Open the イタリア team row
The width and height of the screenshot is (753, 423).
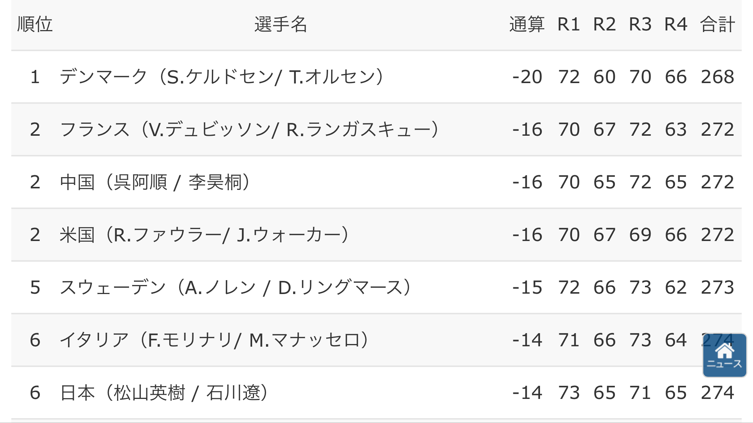[376, 340]
